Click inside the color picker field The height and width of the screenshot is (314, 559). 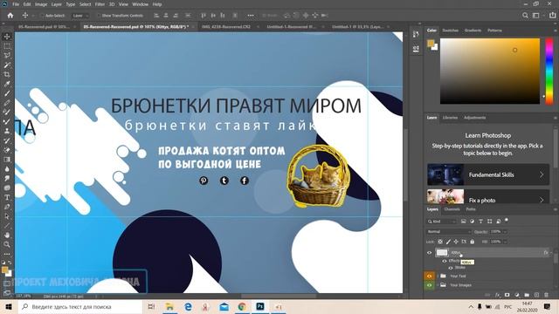pos(490,72)
